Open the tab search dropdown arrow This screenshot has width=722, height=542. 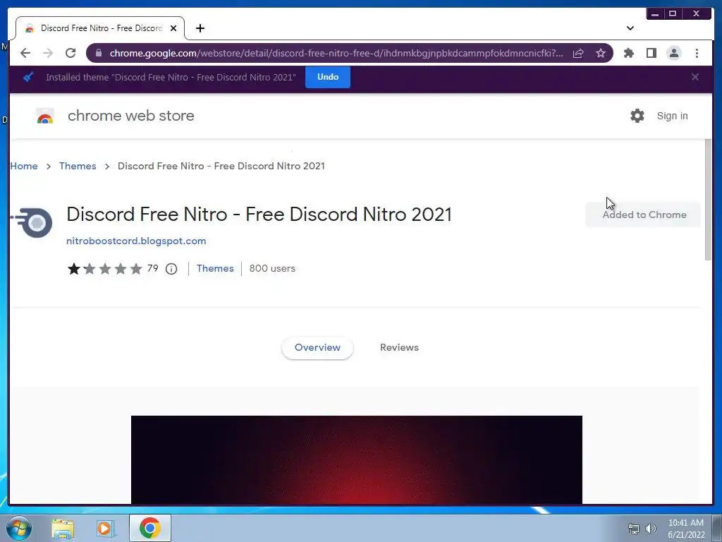tap(630, 28)
